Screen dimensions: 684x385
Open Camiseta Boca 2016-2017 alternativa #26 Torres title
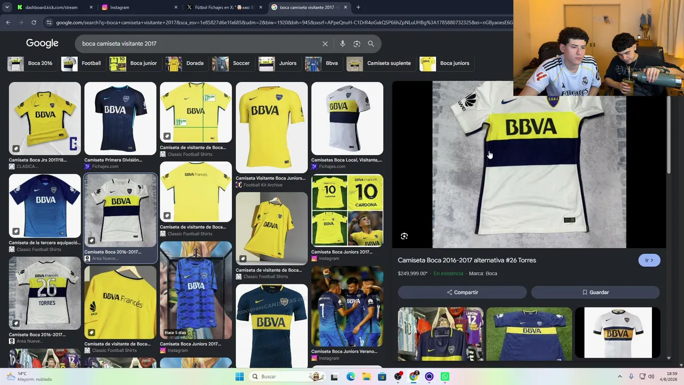coord(467,260)
